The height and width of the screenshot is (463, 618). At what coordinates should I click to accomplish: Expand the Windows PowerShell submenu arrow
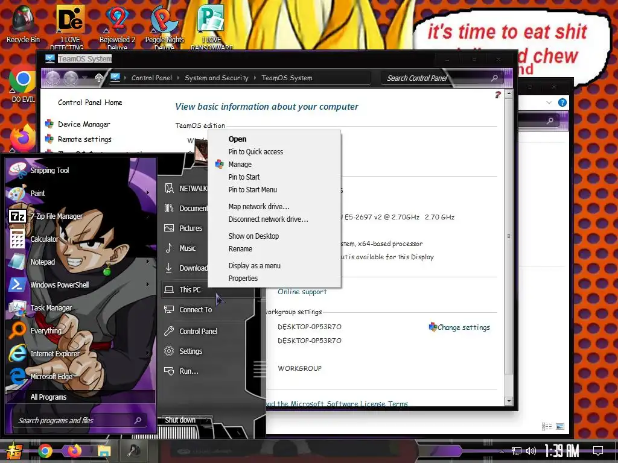click(x=148, y=285)
